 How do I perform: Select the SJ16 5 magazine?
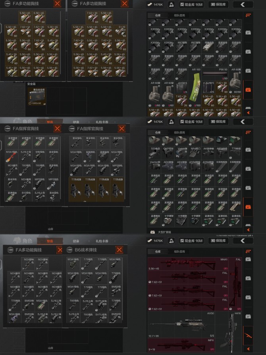(x=208, y=87)
